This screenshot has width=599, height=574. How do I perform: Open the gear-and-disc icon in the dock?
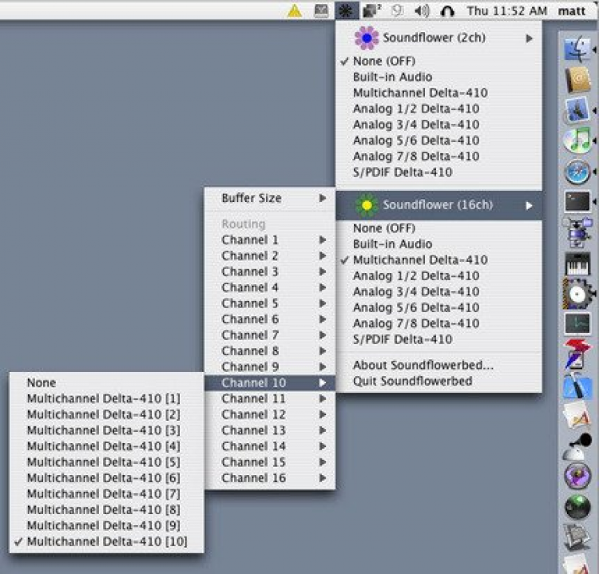click(x=577, y=294)
